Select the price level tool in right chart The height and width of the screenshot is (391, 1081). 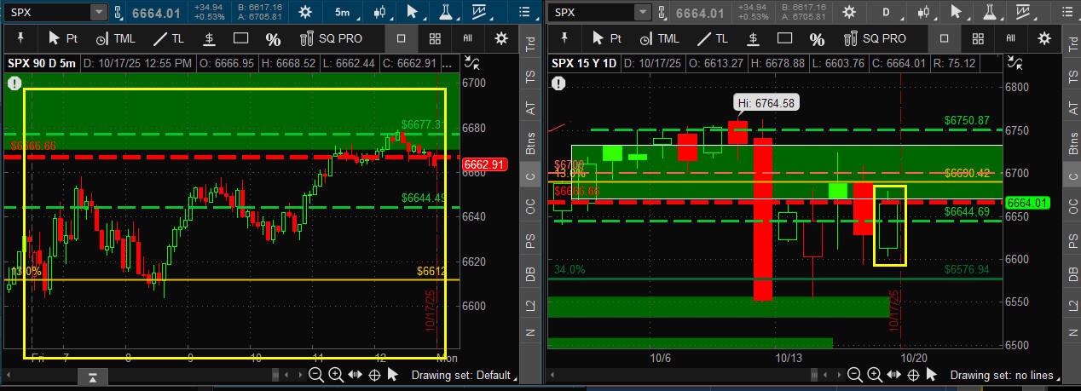752,38
